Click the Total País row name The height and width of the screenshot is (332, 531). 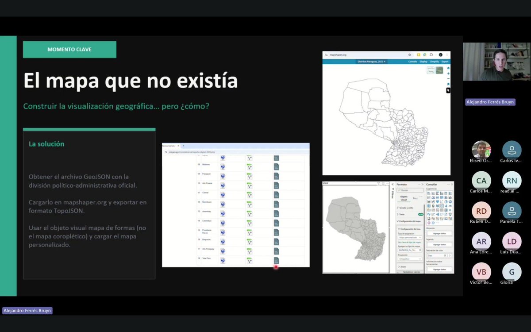(x=206, y=258)
